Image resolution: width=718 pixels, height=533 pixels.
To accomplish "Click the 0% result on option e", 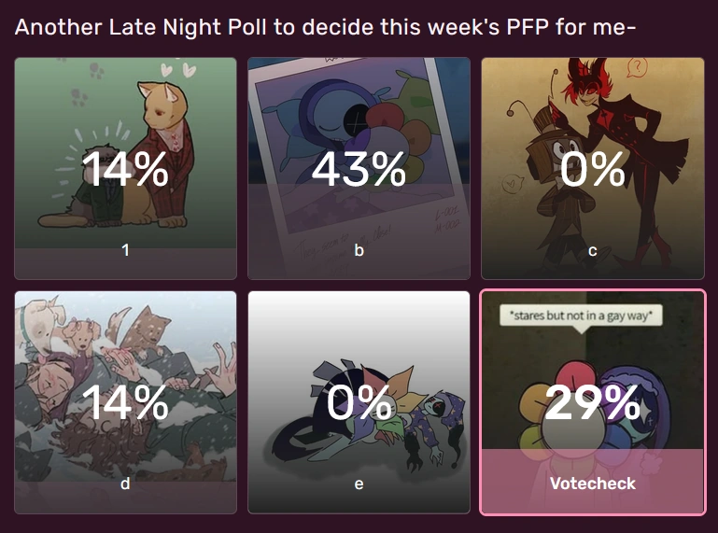I will point(359,403).
